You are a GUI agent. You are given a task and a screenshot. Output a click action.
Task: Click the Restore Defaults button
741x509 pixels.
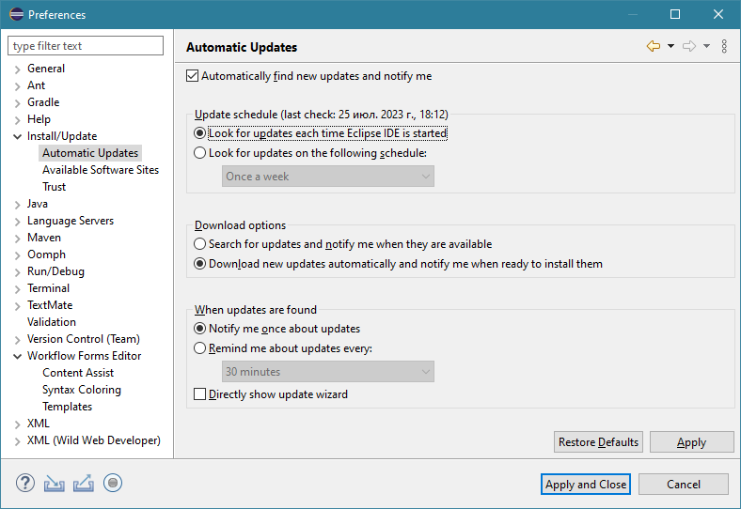(598, 442)
